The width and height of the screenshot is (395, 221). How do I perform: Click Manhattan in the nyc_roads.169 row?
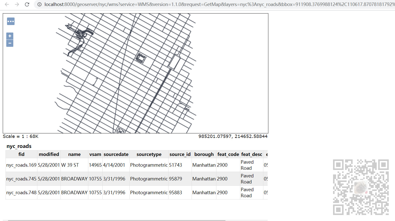pos(204,165)
